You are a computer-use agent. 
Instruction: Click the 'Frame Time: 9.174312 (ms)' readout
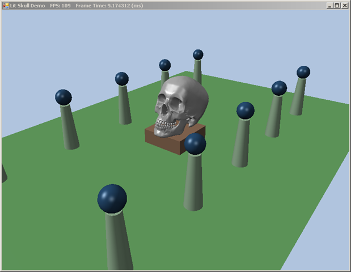click(109, 6)
